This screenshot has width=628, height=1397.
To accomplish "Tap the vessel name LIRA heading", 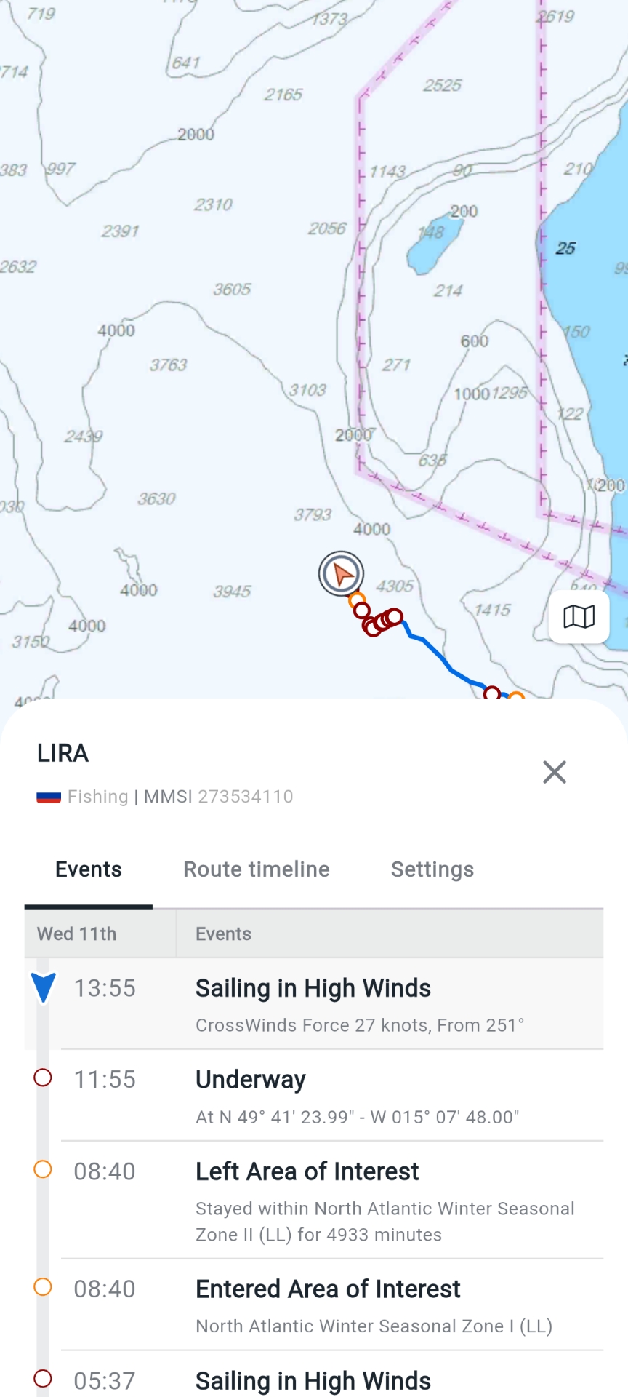I will [x=63, y=753].
